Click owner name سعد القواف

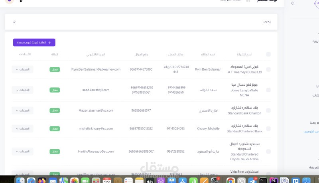[208, 90]
